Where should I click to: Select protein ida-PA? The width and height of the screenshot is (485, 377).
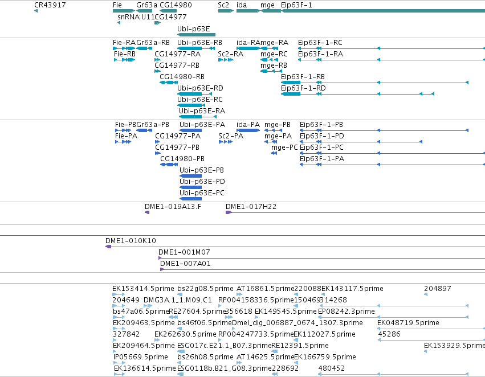[x=248, y=125]
